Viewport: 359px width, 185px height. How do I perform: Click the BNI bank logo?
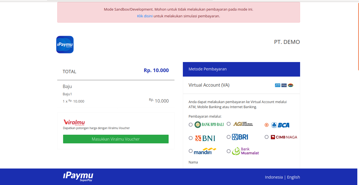[205, 138]
